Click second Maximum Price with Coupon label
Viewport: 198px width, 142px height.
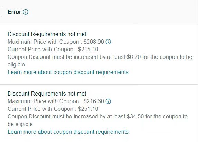[x=43, y=101]
